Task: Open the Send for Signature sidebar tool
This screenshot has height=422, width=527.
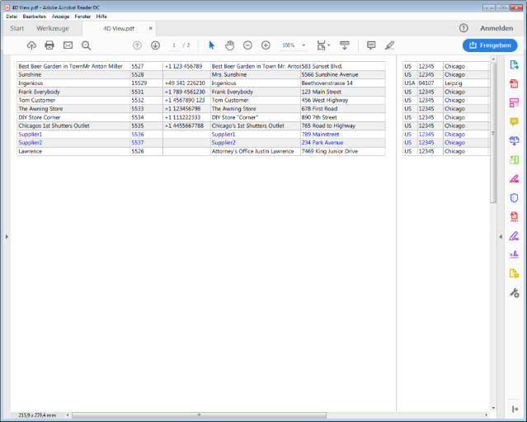Action: pyautogui.click(x=514, y=254)
